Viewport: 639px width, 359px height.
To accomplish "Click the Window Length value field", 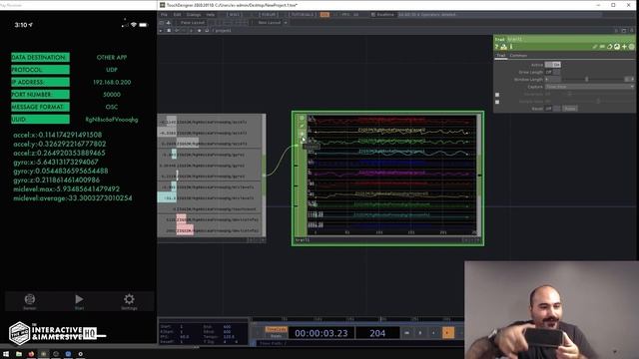I will (553, 80).
